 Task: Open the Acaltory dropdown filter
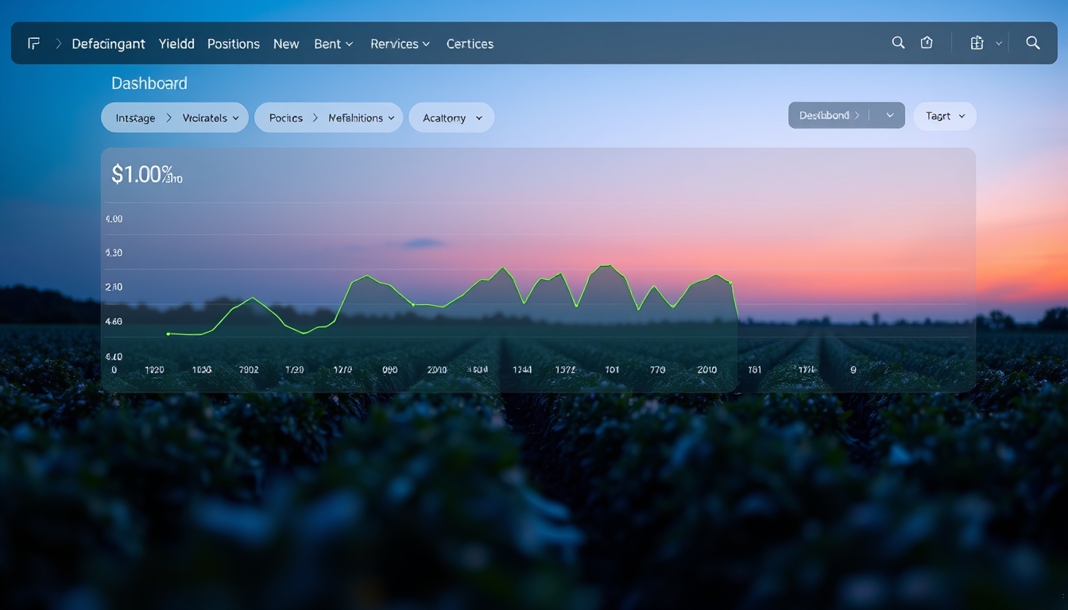pos(451,117)
